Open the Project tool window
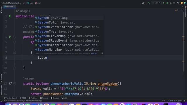The image size is (187, 105). click(1, 9)
